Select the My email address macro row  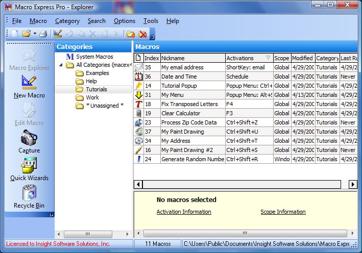(x=246, y=67)
